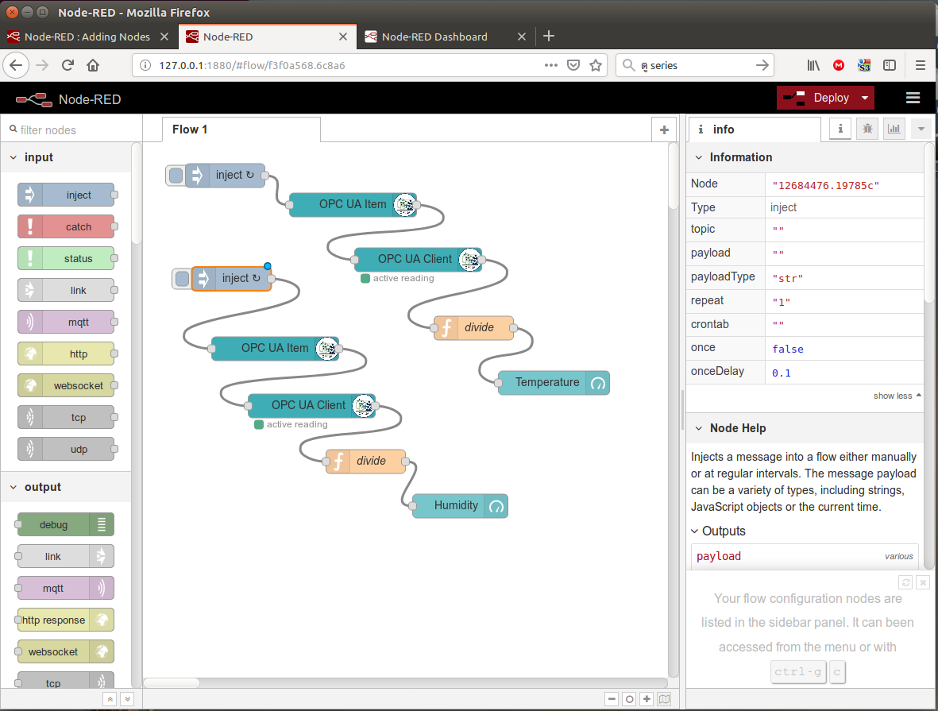Expand all palette categories
The width and height of the screenshot is (938, 711).
coord(127,699)
